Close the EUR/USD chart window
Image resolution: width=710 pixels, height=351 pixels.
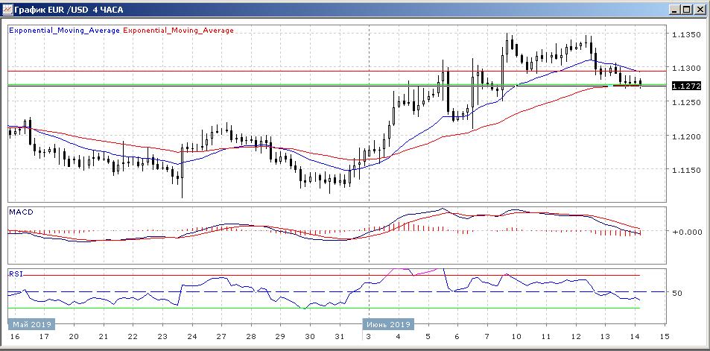(x=700, y=9)
